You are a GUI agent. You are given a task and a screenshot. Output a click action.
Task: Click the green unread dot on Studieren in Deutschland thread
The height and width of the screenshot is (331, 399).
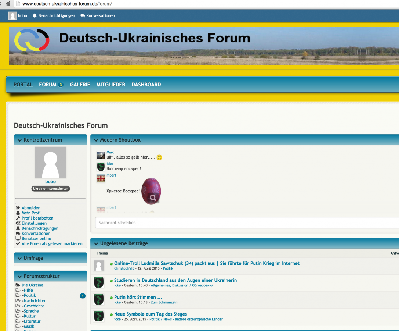coord(111,281)
